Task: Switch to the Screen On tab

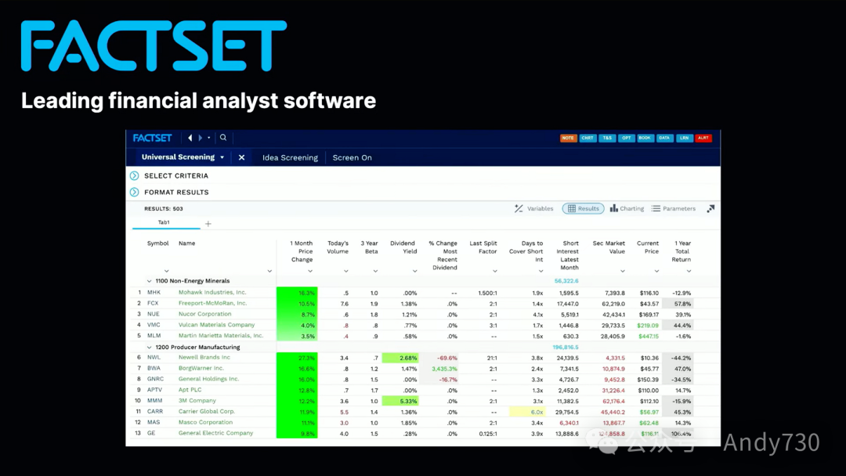Action: (352, 158)
